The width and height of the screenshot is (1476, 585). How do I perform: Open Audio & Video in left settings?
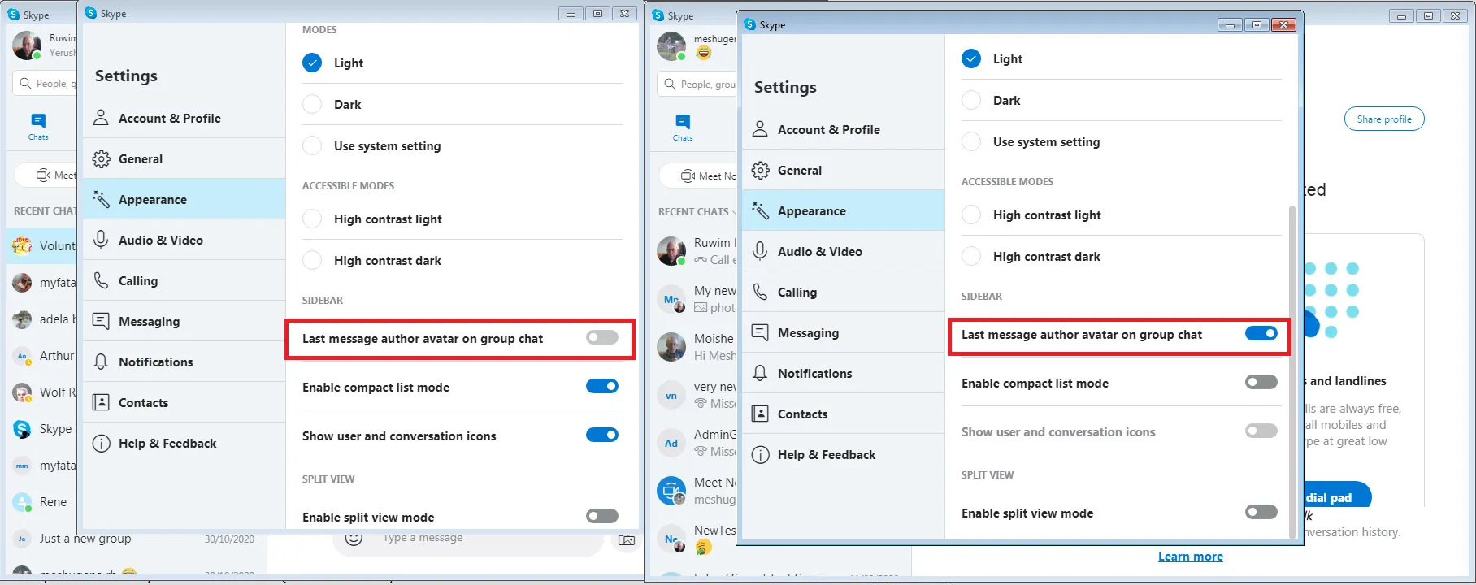[x=184, y=240]
